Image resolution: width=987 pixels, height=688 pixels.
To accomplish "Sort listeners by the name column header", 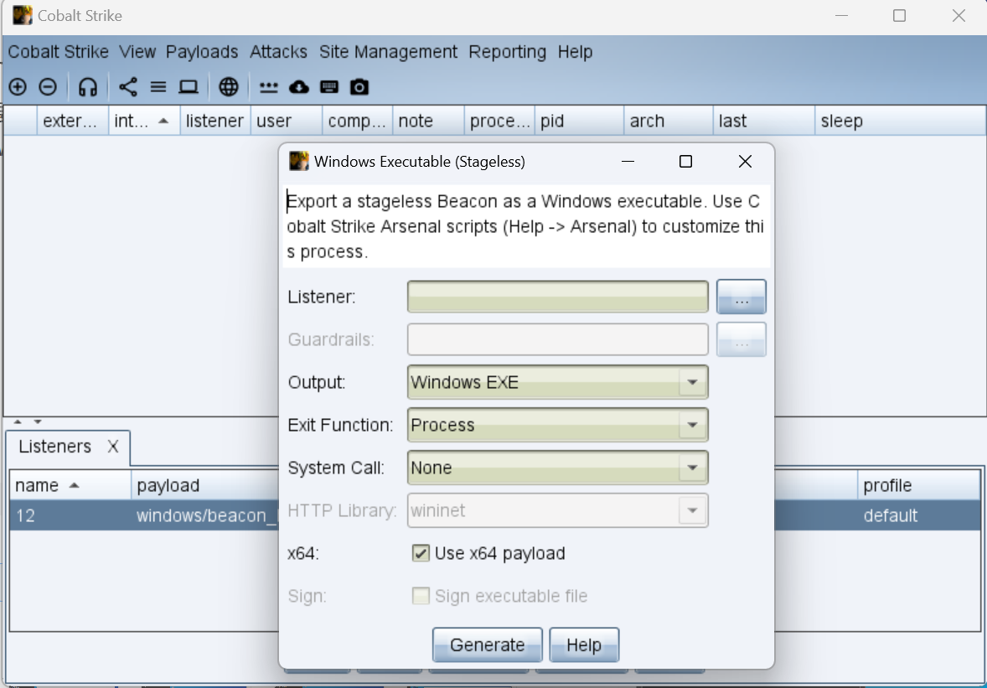I will [x=70, y=485].
